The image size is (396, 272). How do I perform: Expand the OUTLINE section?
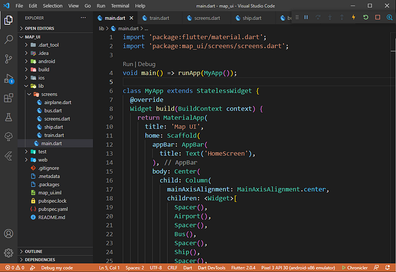coord(34,251)
